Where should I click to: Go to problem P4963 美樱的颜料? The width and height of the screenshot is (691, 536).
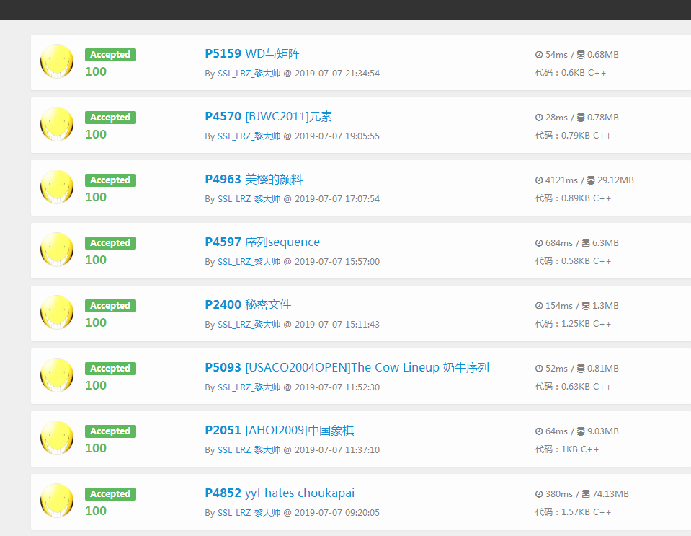pyautogui.click(x=254, y=179)
